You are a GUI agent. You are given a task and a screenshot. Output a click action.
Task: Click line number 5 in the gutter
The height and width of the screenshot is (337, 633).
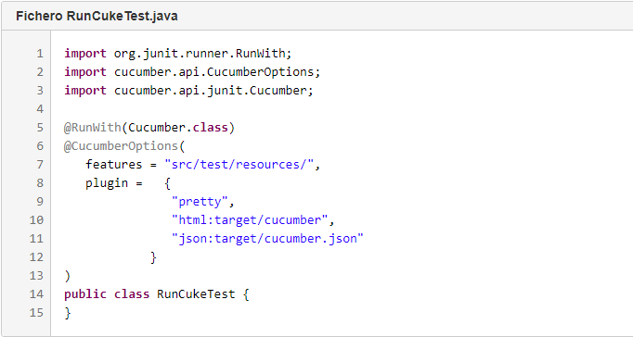(40, 127)
